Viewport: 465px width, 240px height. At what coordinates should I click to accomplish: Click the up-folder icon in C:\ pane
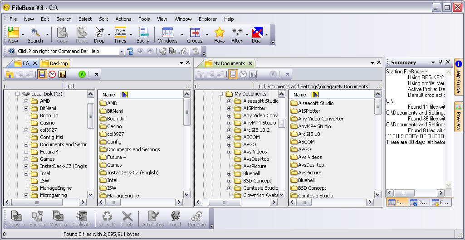pos(10,74)
